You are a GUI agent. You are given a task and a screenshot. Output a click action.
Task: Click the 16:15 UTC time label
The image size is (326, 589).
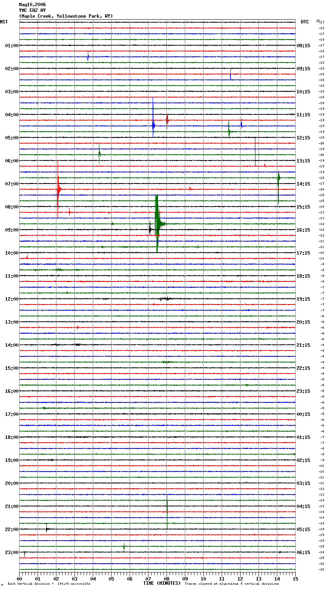point(303,230)
